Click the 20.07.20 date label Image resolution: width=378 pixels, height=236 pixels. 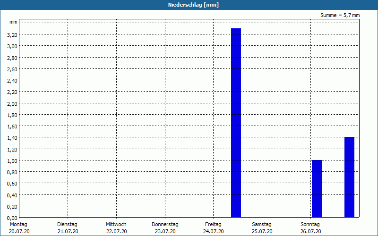tap(19, 231)
